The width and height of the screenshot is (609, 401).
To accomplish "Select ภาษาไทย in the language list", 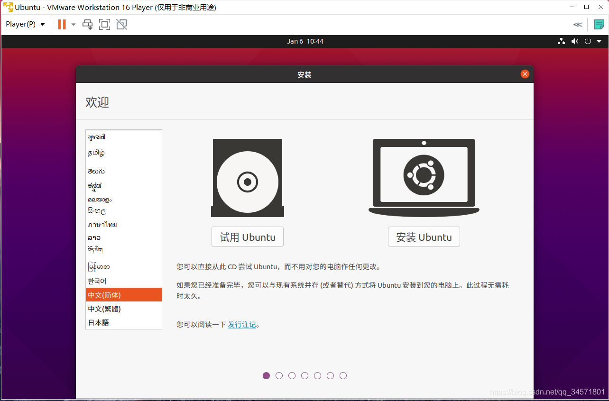I will 124,225.
